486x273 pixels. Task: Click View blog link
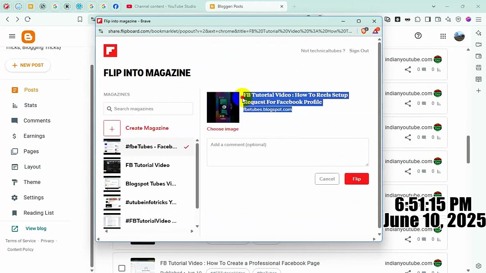36,229
